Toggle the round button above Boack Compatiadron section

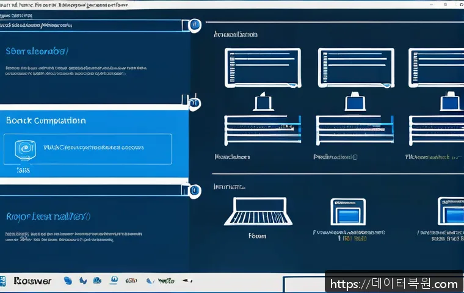[194, 103]
